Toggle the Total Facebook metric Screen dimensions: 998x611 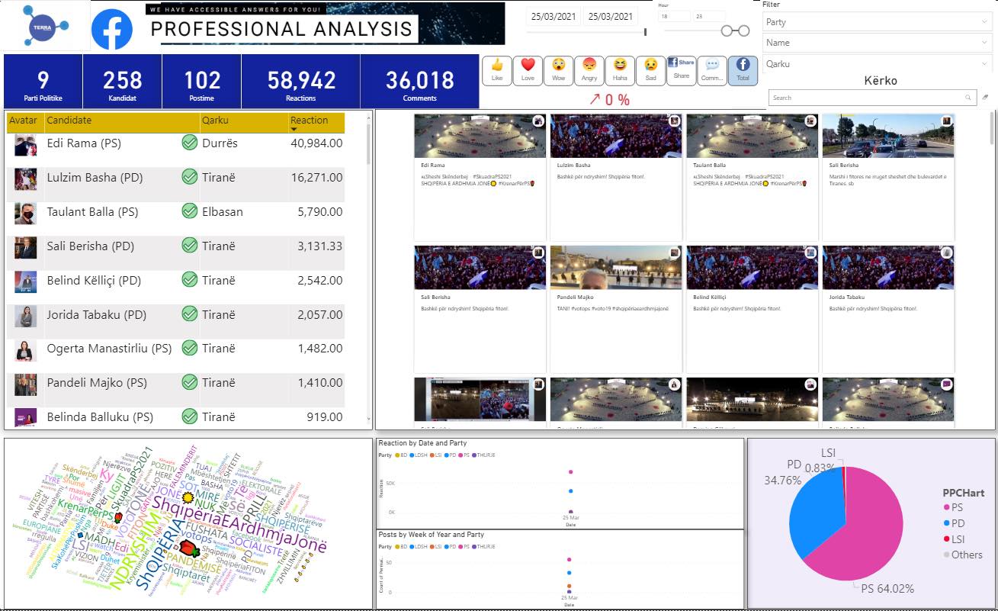pos(743,70)
